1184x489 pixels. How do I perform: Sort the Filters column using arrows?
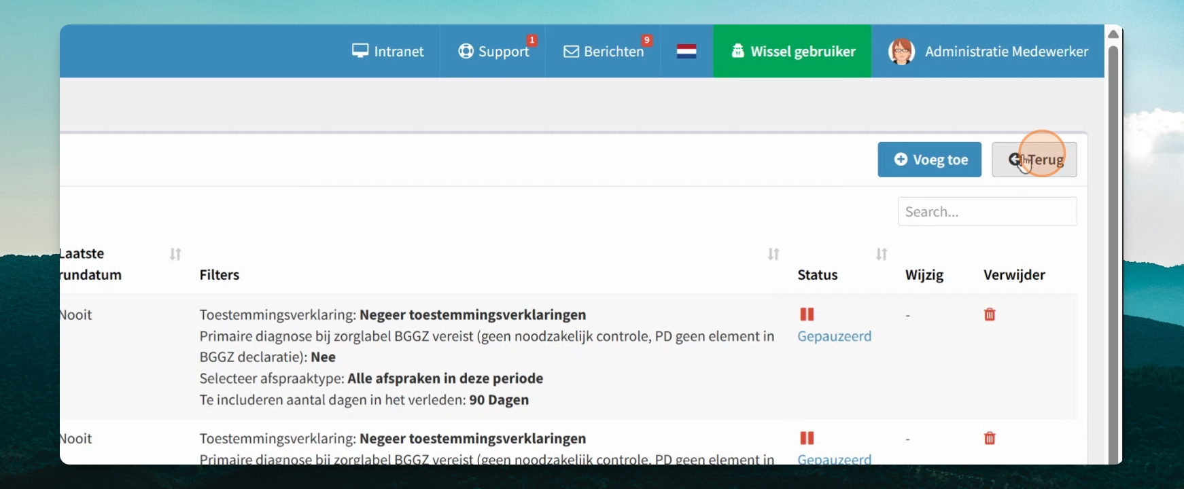click(773, 254)
